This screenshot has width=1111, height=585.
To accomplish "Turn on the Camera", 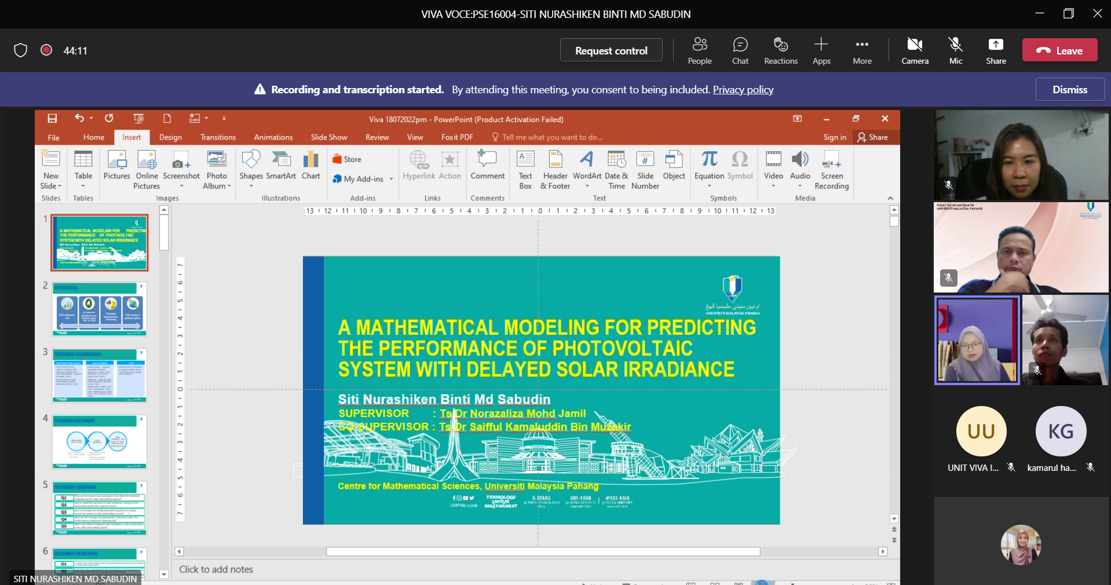I will [x=915, y=50].
